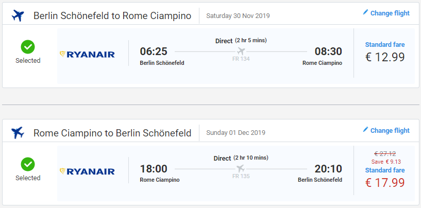Viewport: 421px width, 208px height.
Task: Click the return flight airplane icon
Action: [x=18, y=133]
